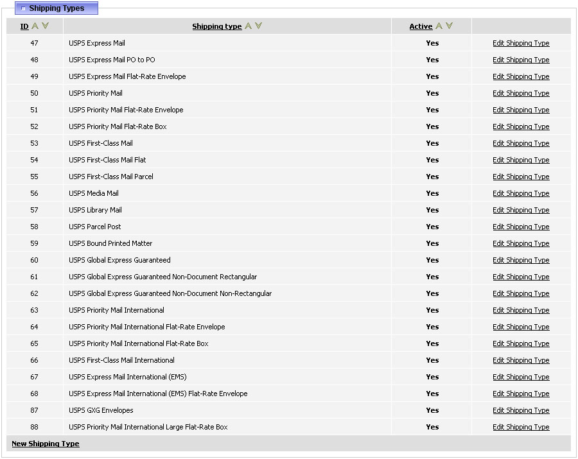This screenshot has height=459, width=578.
Task: Sort Active column ascending arrow
Action: [x=439, y=26]
